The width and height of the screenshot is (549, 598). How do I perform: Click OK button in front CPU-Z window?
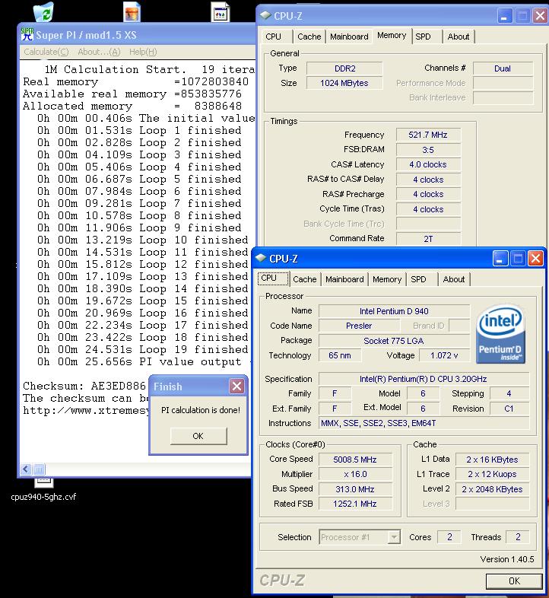pyautogui.click(x=514, y=581)
